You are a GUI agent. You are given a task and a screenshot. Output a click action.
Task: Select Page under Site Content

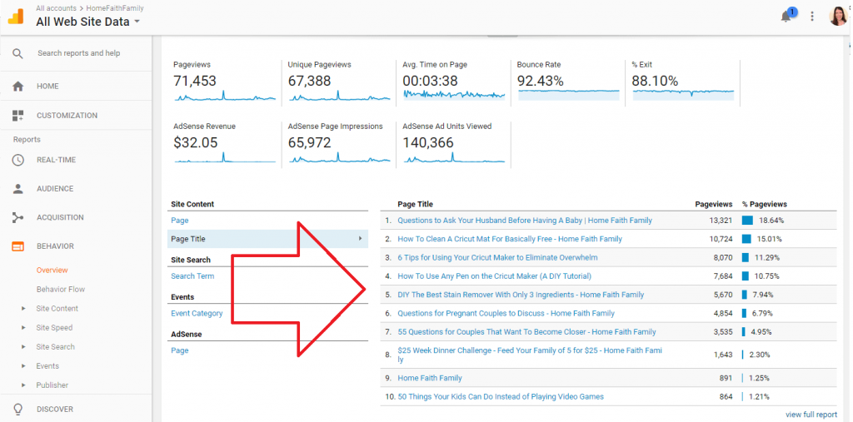coord(180,221)
